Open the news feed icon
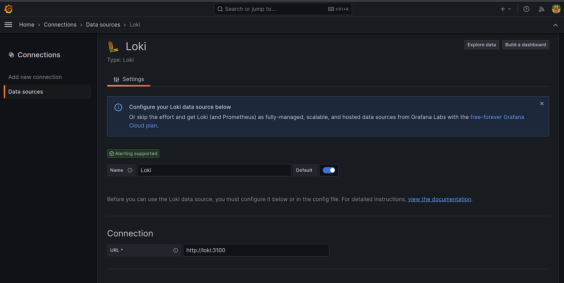Image resolution: width=564 pixels, height=283 pixels. 541,8
